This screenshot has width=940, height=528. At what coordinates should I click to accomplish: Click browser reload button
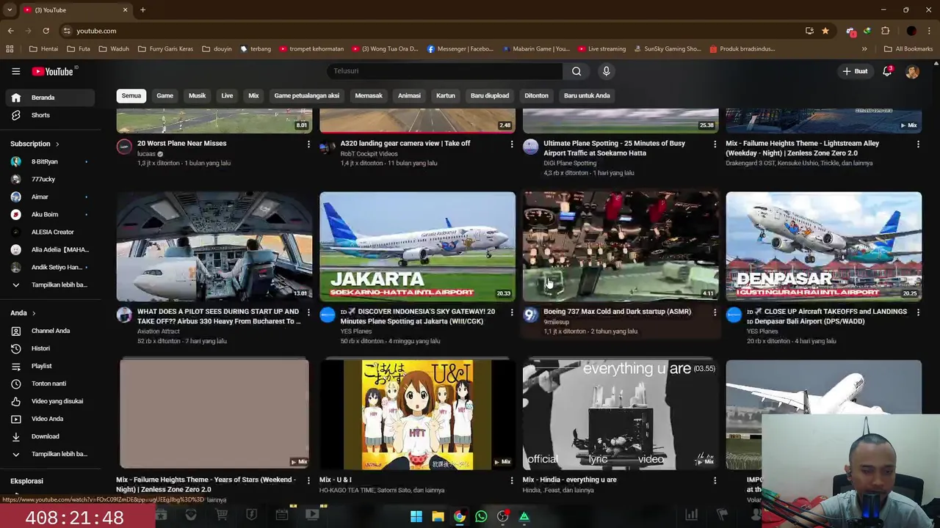46,31
